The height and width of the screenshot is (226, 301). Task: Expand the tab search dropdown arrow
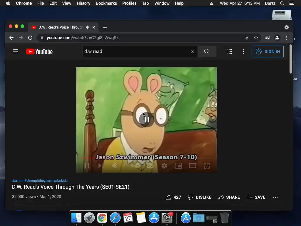click(x=287, y=27)
